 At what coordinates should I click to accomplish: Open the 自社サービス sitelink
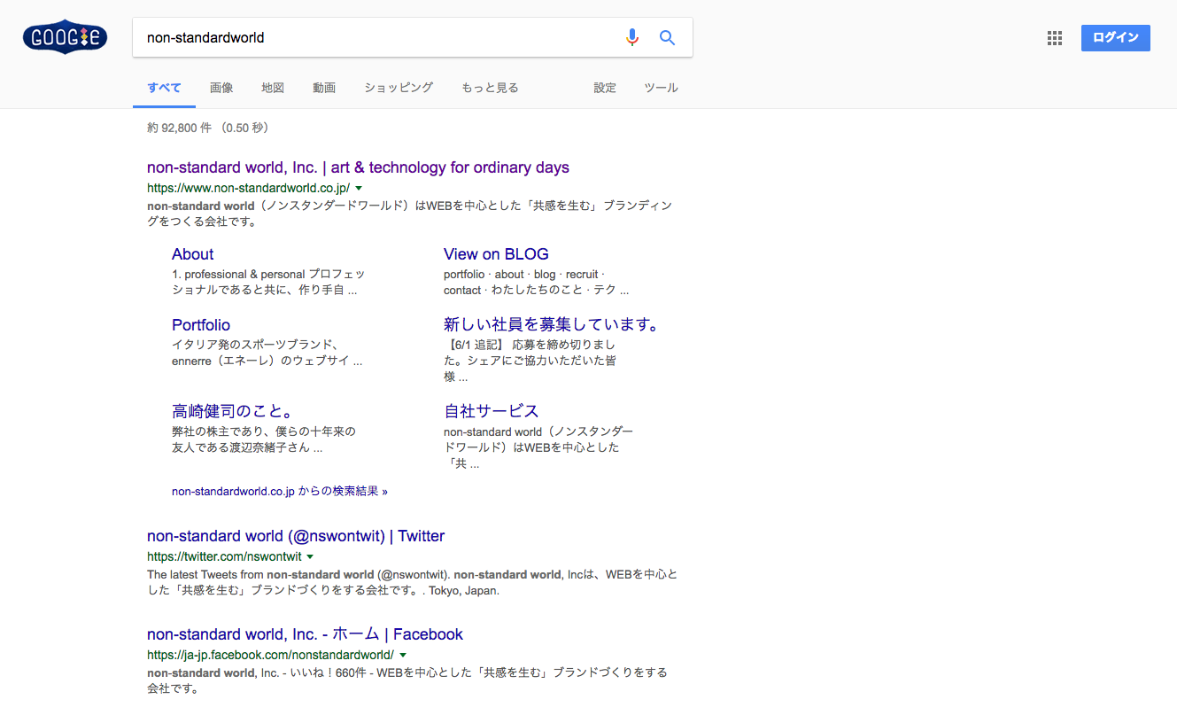492,411
